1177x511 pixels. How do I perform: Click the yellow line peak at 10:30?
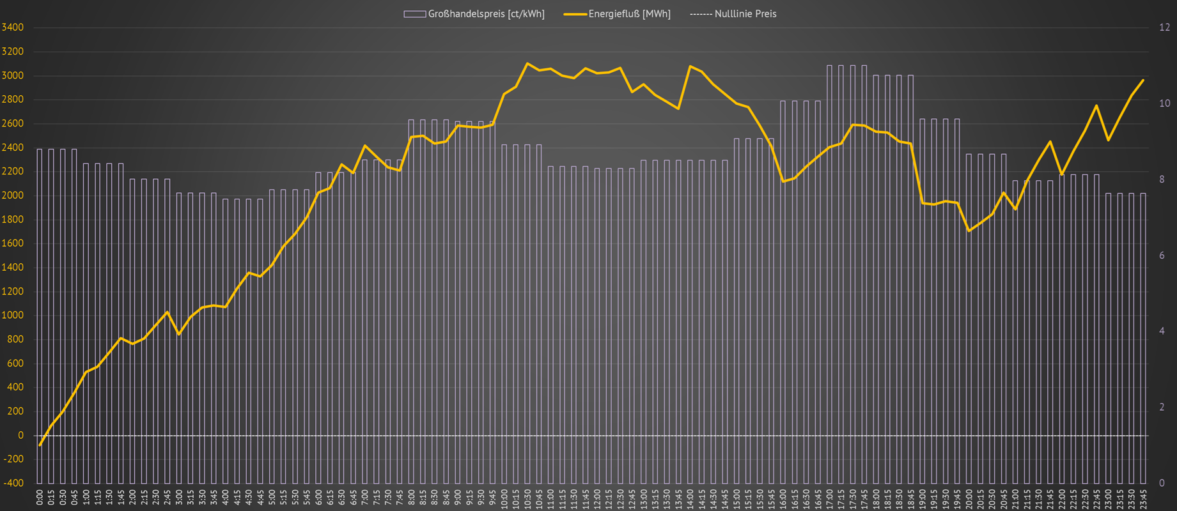coord(527,63)
